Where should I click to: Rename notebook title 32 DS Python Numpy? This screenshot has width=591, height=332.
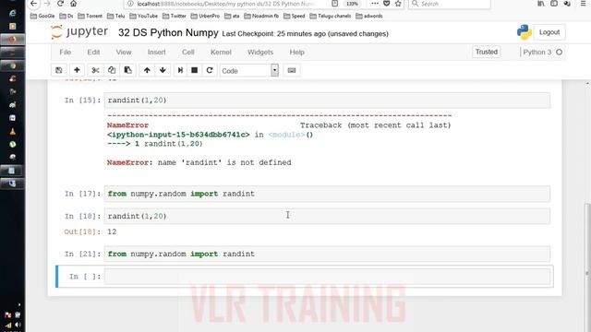(x=168, y=33)
